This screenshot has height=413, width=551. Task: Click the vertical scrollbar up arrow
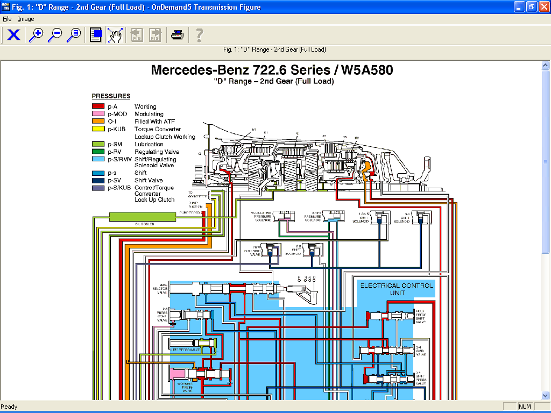[546, 65]
